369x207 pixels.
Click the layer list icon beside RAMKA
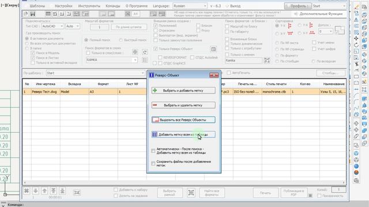coord(145,60)
